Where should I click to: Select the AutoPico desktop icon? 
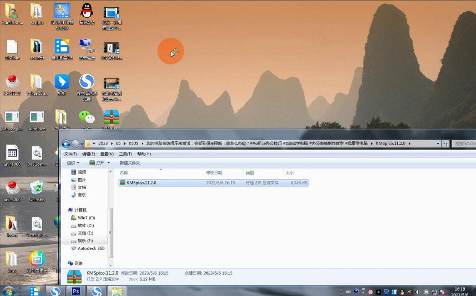pyautogui.click(x=37, y=120)
